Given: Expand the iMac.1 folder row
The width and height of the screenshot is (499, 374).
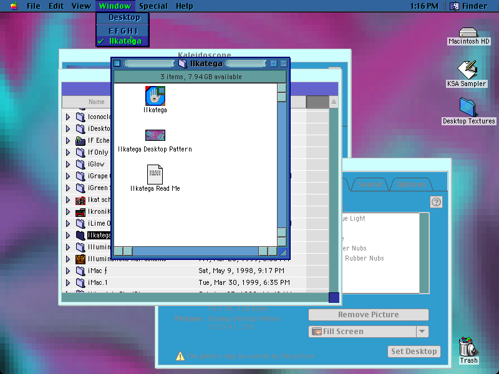Looking at the screenshot, I should point(68,283).
